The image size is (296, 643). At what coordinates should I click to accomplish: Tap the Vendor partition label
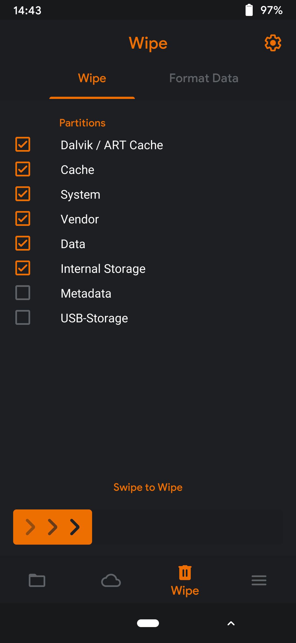point(80,219)
